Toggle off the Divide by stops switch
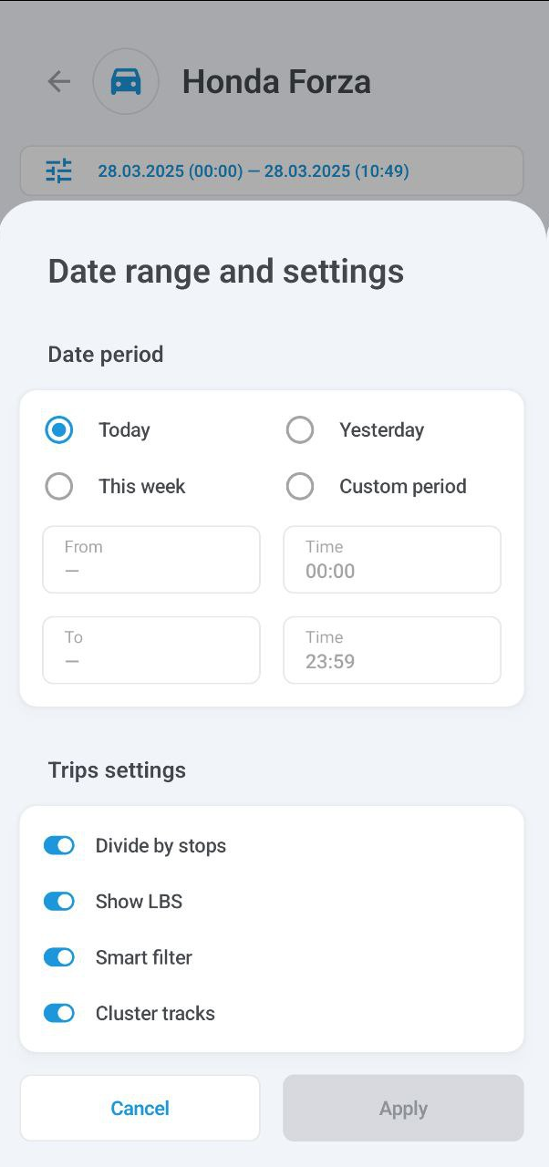 point(59,845)
